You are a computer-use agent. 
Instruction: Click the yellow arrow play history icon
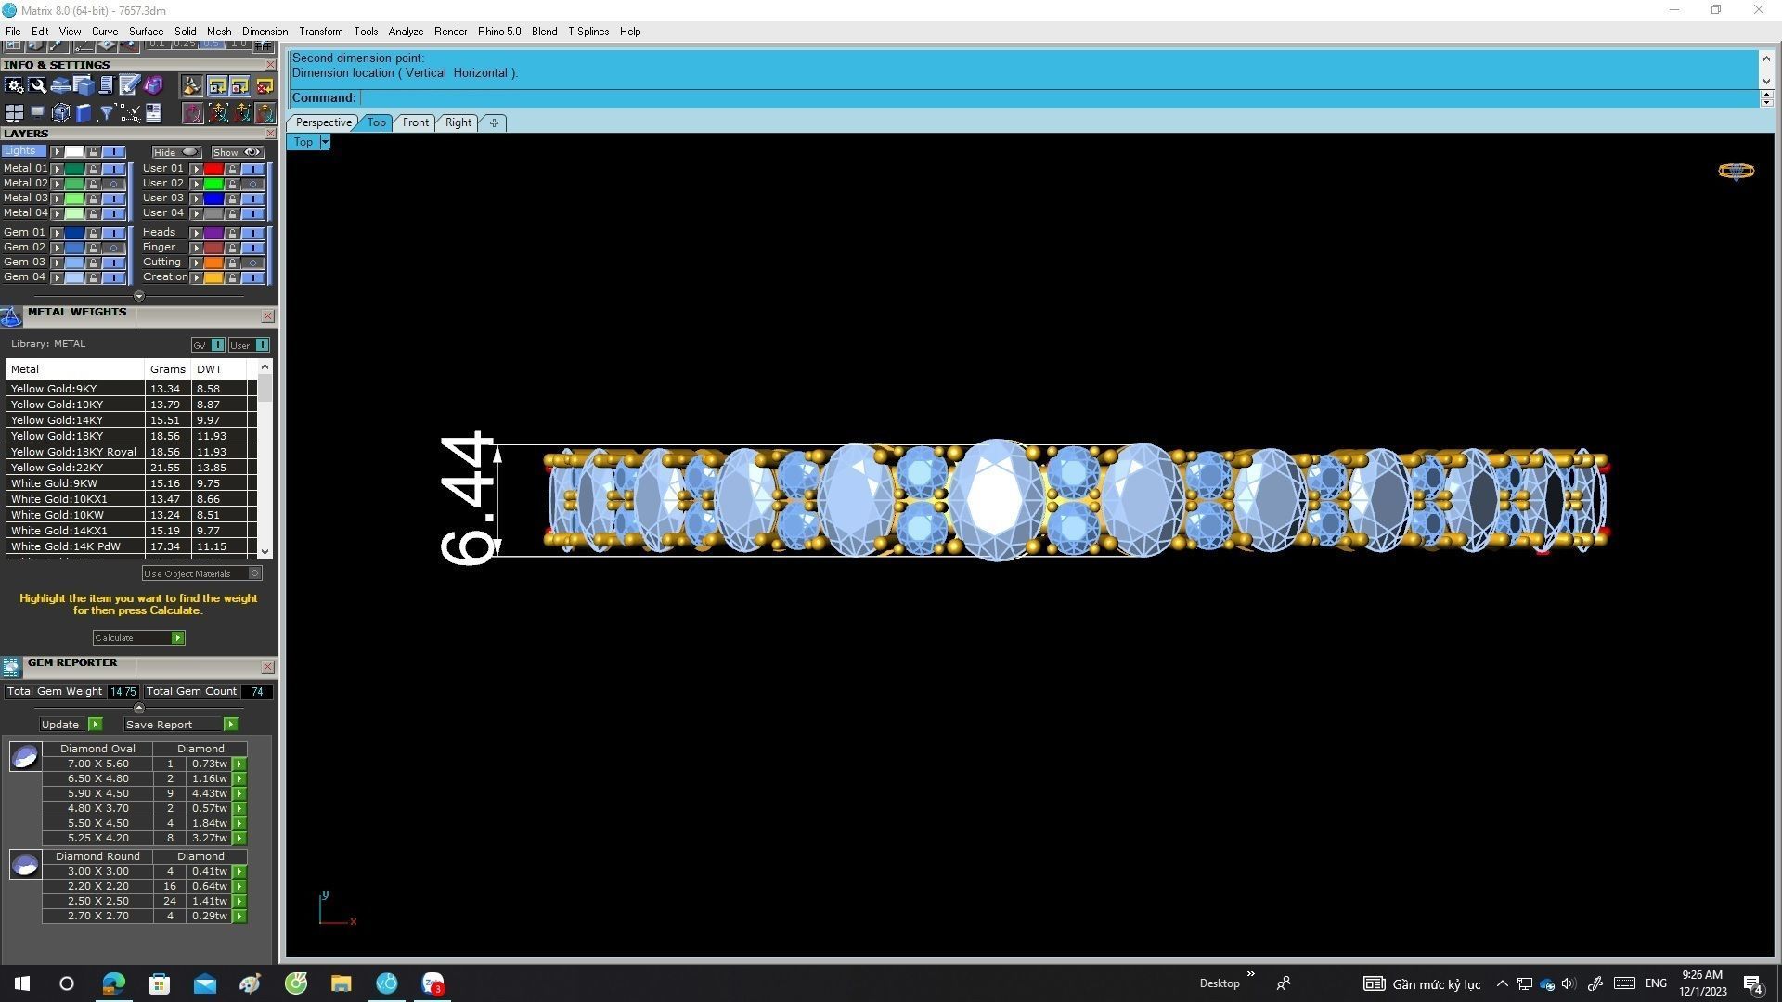pyautogui.click(x=217, y=86)
